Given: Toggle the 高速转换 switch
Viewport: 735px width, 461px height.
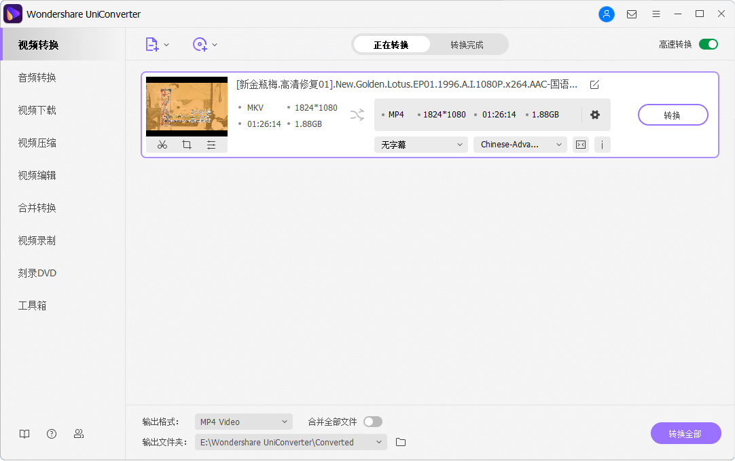Looking at the screenshot, I should pyautogui.click(x=708, y=45).
